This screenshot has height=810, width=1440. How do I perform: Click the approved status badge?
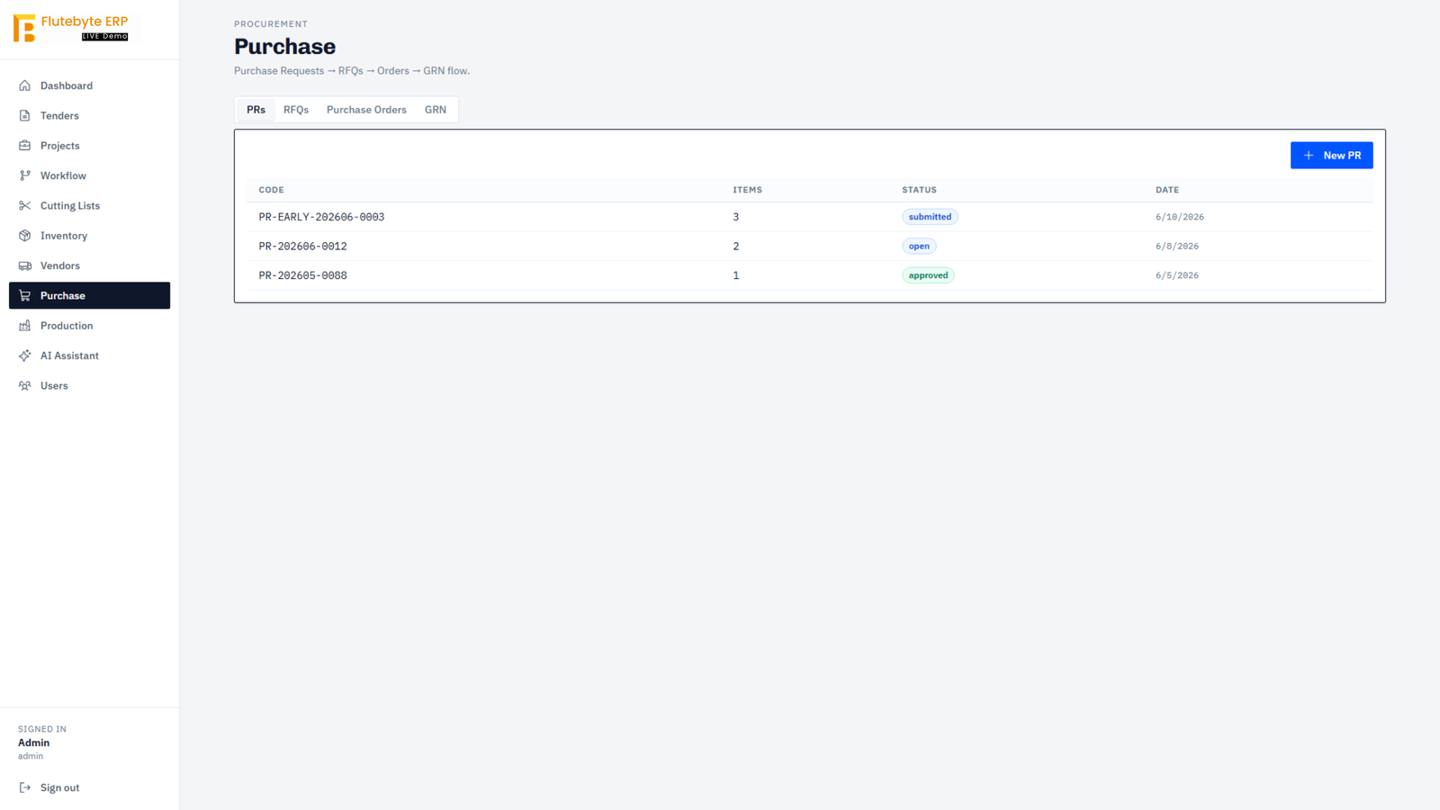click(x=928, y=275)
